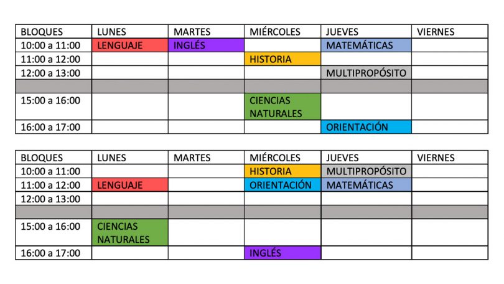Click the cyan ORIENTACIÓN cell under MIÉRCOLES

click(x=282, y=185)
